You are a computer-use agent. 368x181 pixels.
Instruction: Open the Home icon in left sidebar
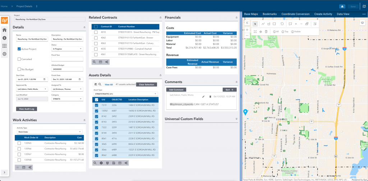coord(5,30)
